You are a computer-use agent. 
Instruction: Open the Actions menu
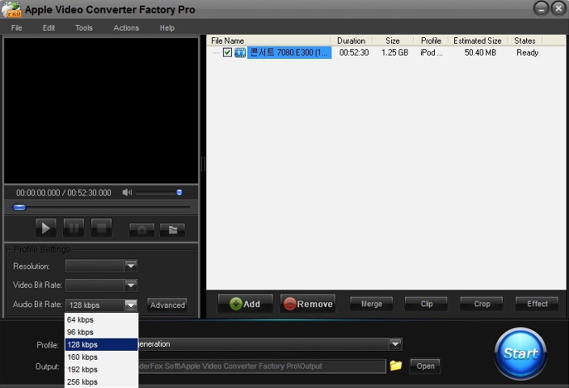126,28
